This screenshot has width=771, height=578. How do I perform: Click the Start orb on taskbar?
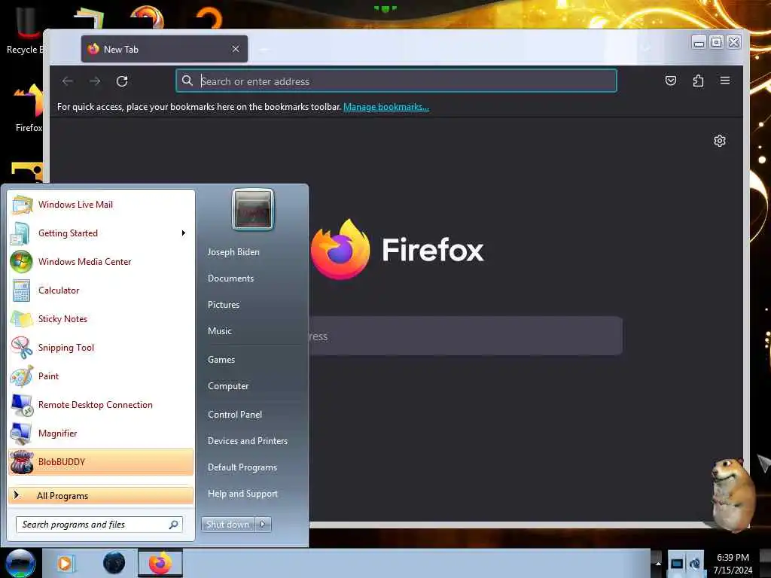click(20, 563)
